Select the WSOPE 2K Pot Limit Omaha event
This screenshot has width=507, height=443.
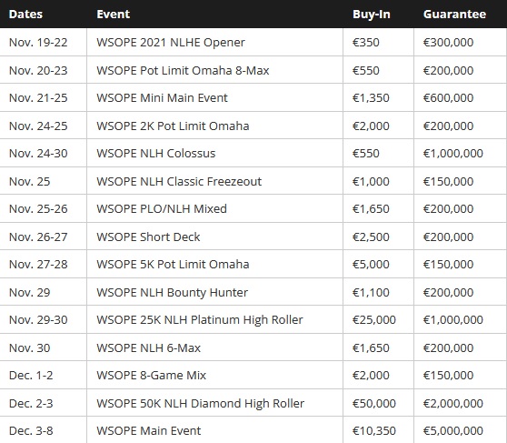pyautogui.click(x=173, y=126)
